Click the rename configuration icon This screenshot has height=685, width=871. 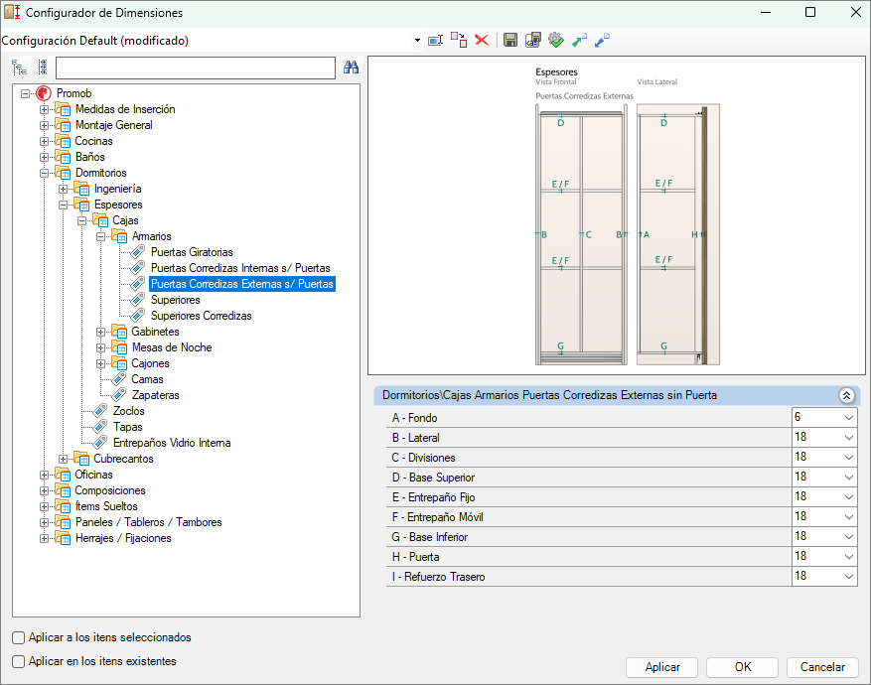tap(435, 40)
